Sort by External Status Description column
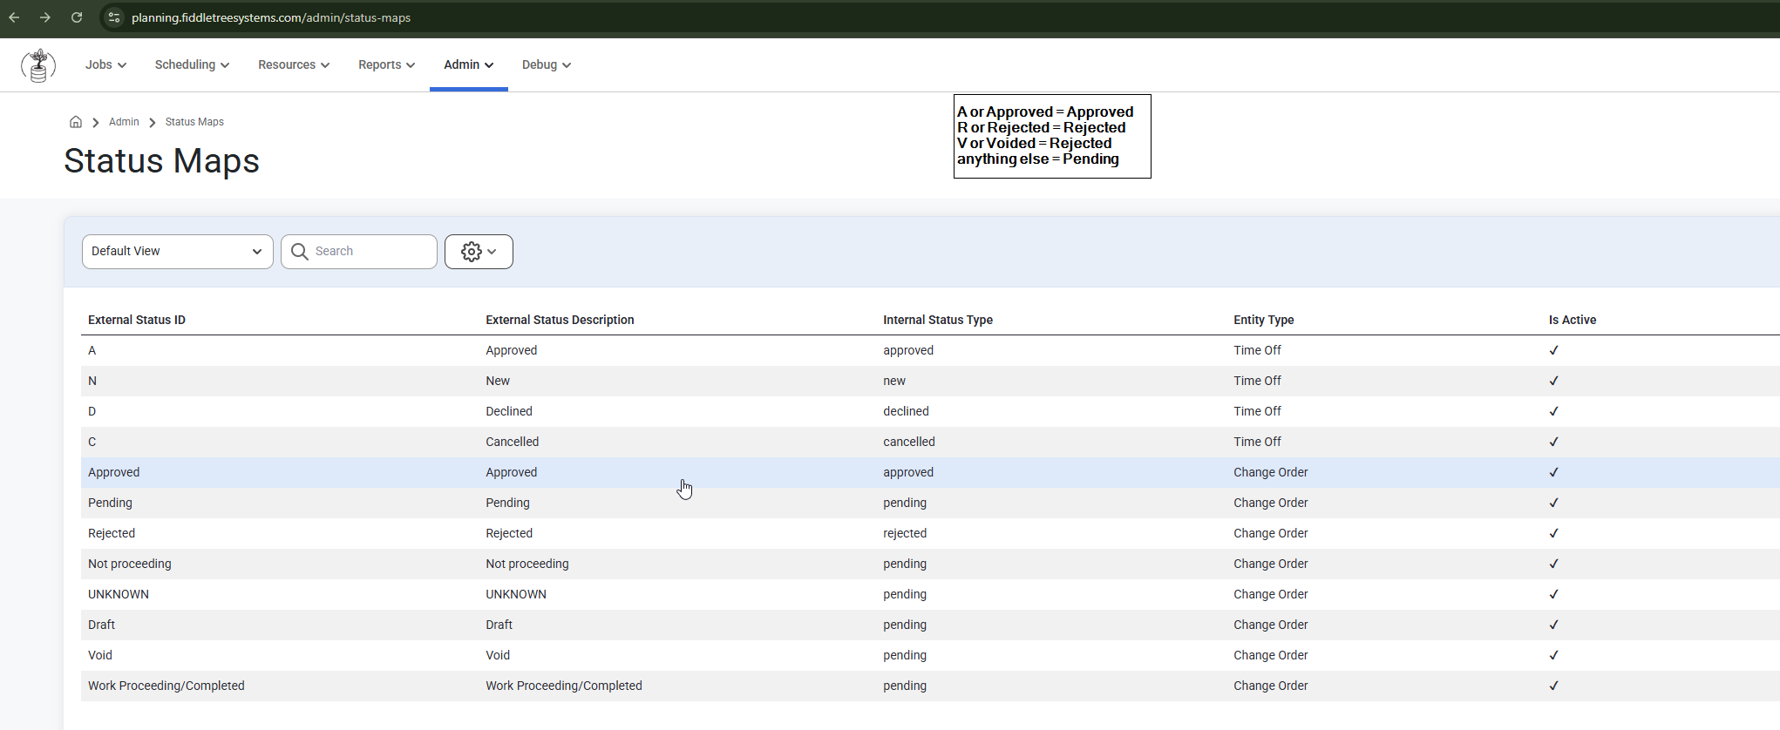The height and width of the screenshot is (730, 1780). 560,320
